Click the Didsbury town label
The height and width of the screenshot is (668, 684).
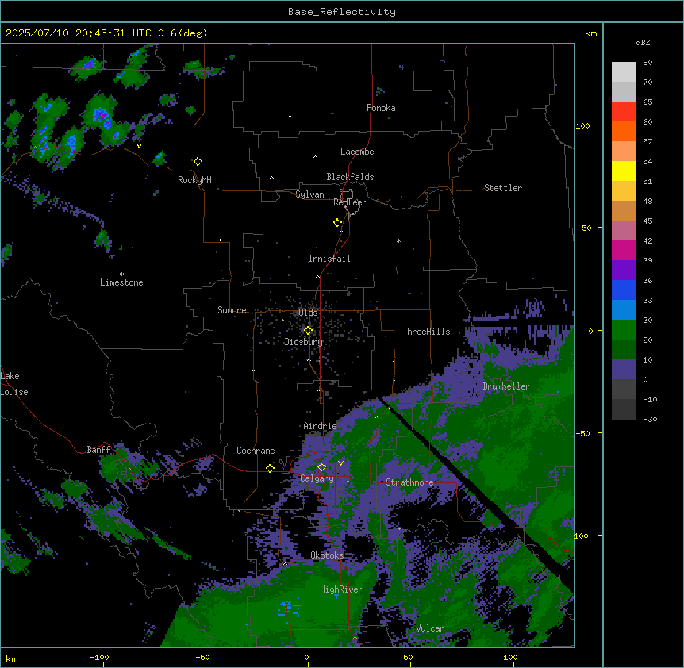click(304, 342)
